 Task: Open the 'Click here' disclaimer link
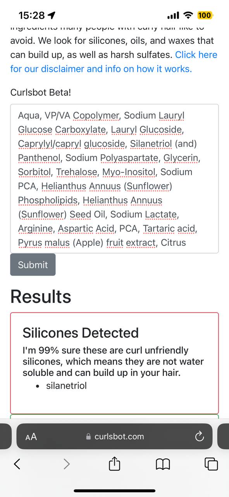coord(196,55)
